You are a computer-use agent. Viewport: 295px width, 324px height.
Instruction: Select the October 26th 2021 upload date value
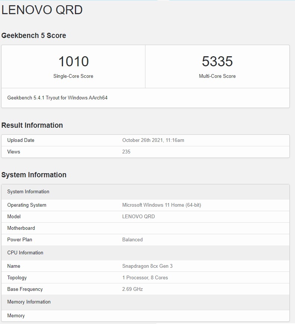click(153, 140)
